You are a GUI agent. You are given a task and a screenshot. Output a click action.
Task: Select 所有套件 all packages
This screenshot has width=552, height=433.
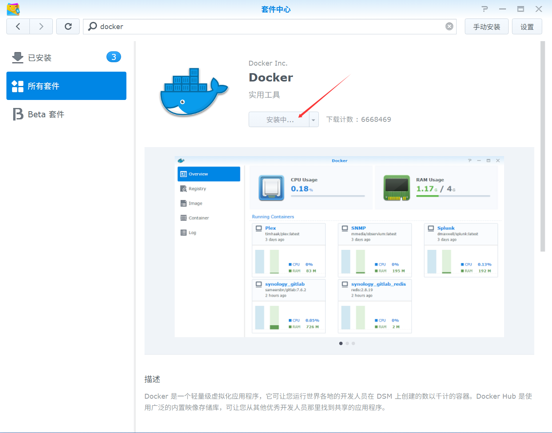pyautogui.click(x=66, y=86)
